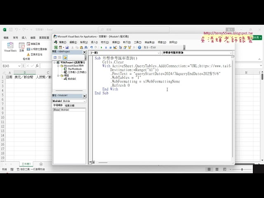Select Module1 in the project tree

[x=72, y=79]
